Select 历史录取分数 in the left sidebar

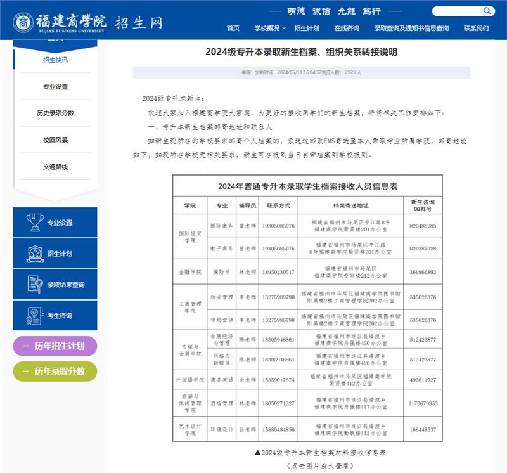tap(55, 113)
